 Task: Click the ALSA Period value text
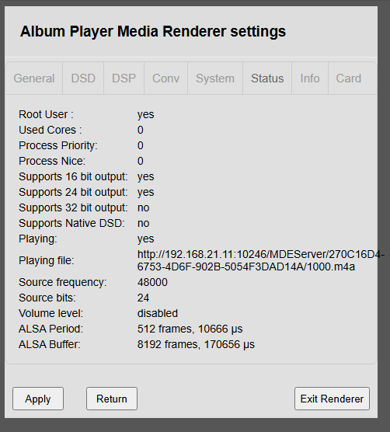coord(190,329)
